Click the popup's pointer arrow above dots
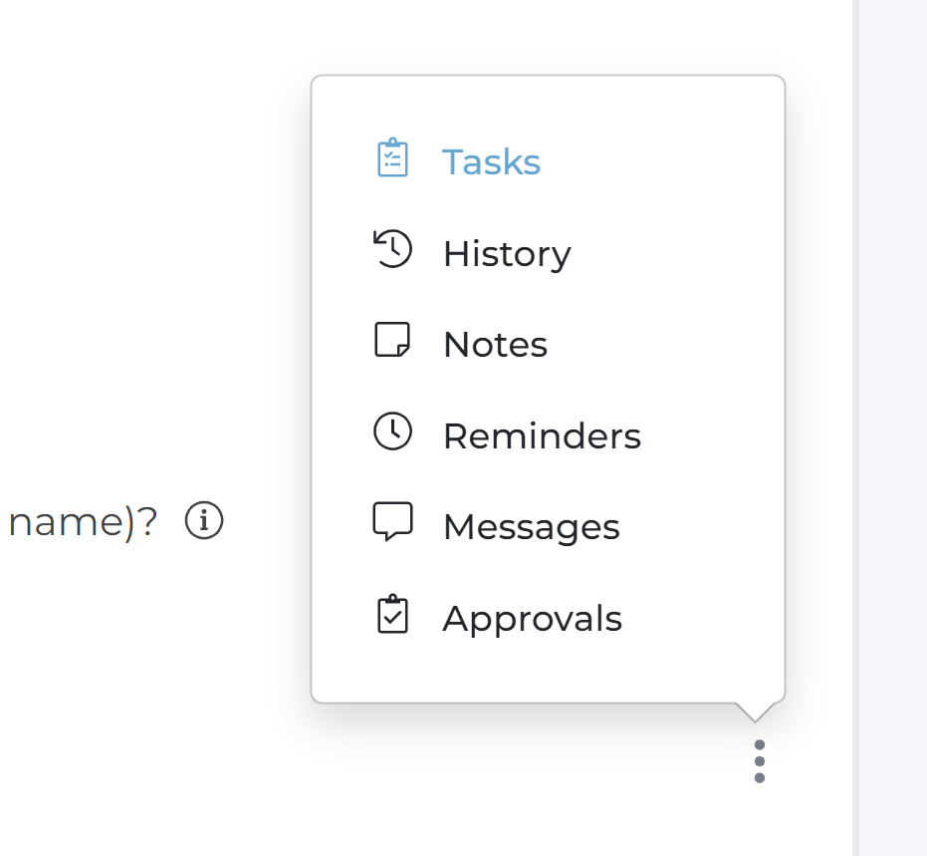The height and width of the screenshot is (856, 927). pyautogui.click(x=755, y=713)
